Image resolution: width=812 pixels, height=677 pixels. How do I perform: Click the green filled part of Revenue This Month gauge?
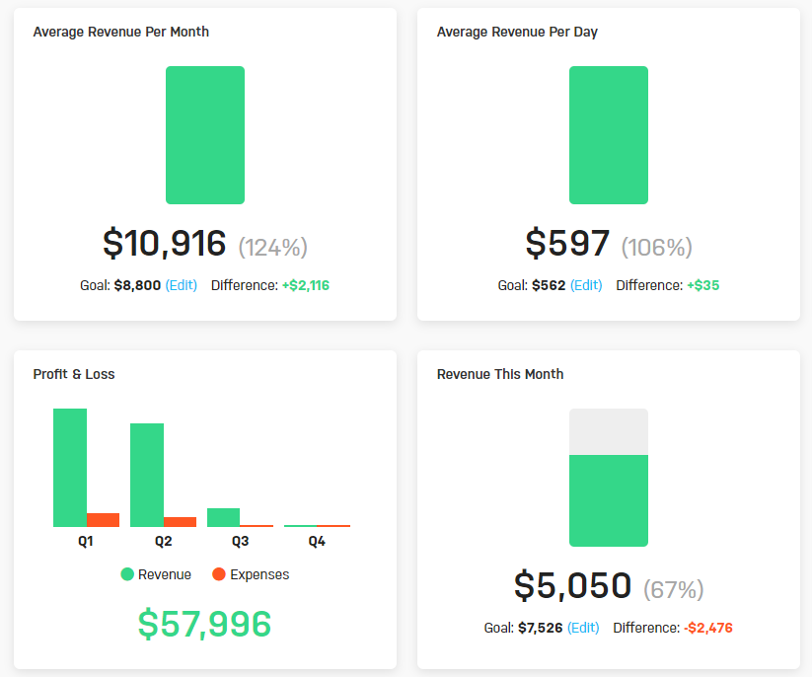point(609,500)
